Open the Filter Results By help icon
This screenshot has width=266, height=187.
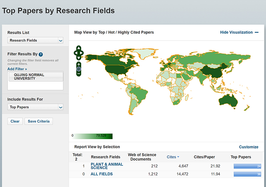point(41,54)
